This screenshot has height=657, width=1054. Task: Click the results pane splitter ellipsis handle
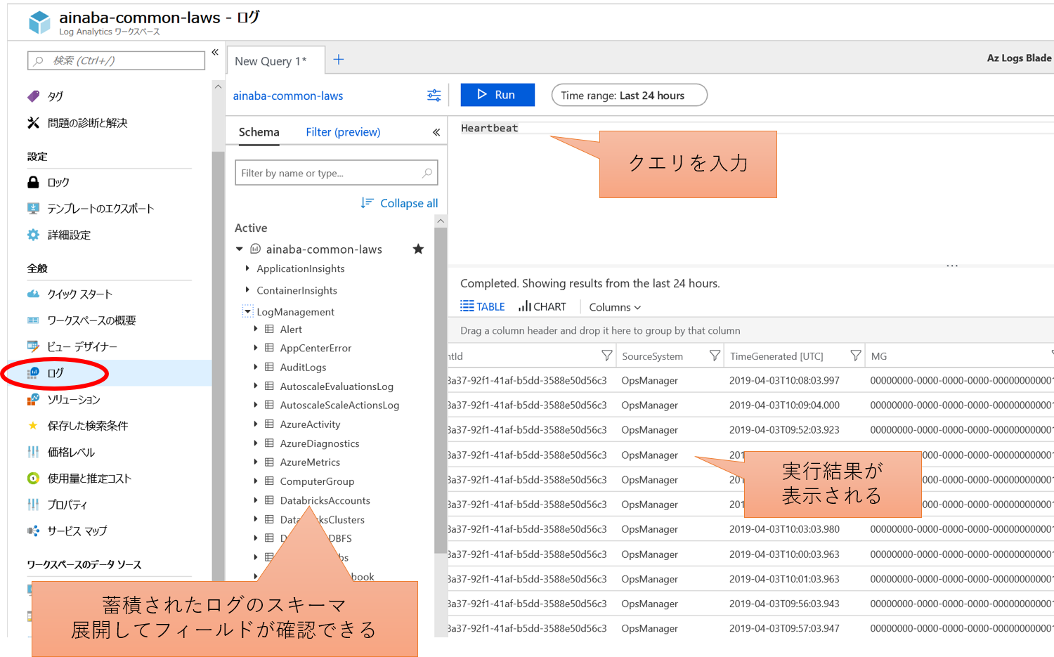tap(952, 266)
